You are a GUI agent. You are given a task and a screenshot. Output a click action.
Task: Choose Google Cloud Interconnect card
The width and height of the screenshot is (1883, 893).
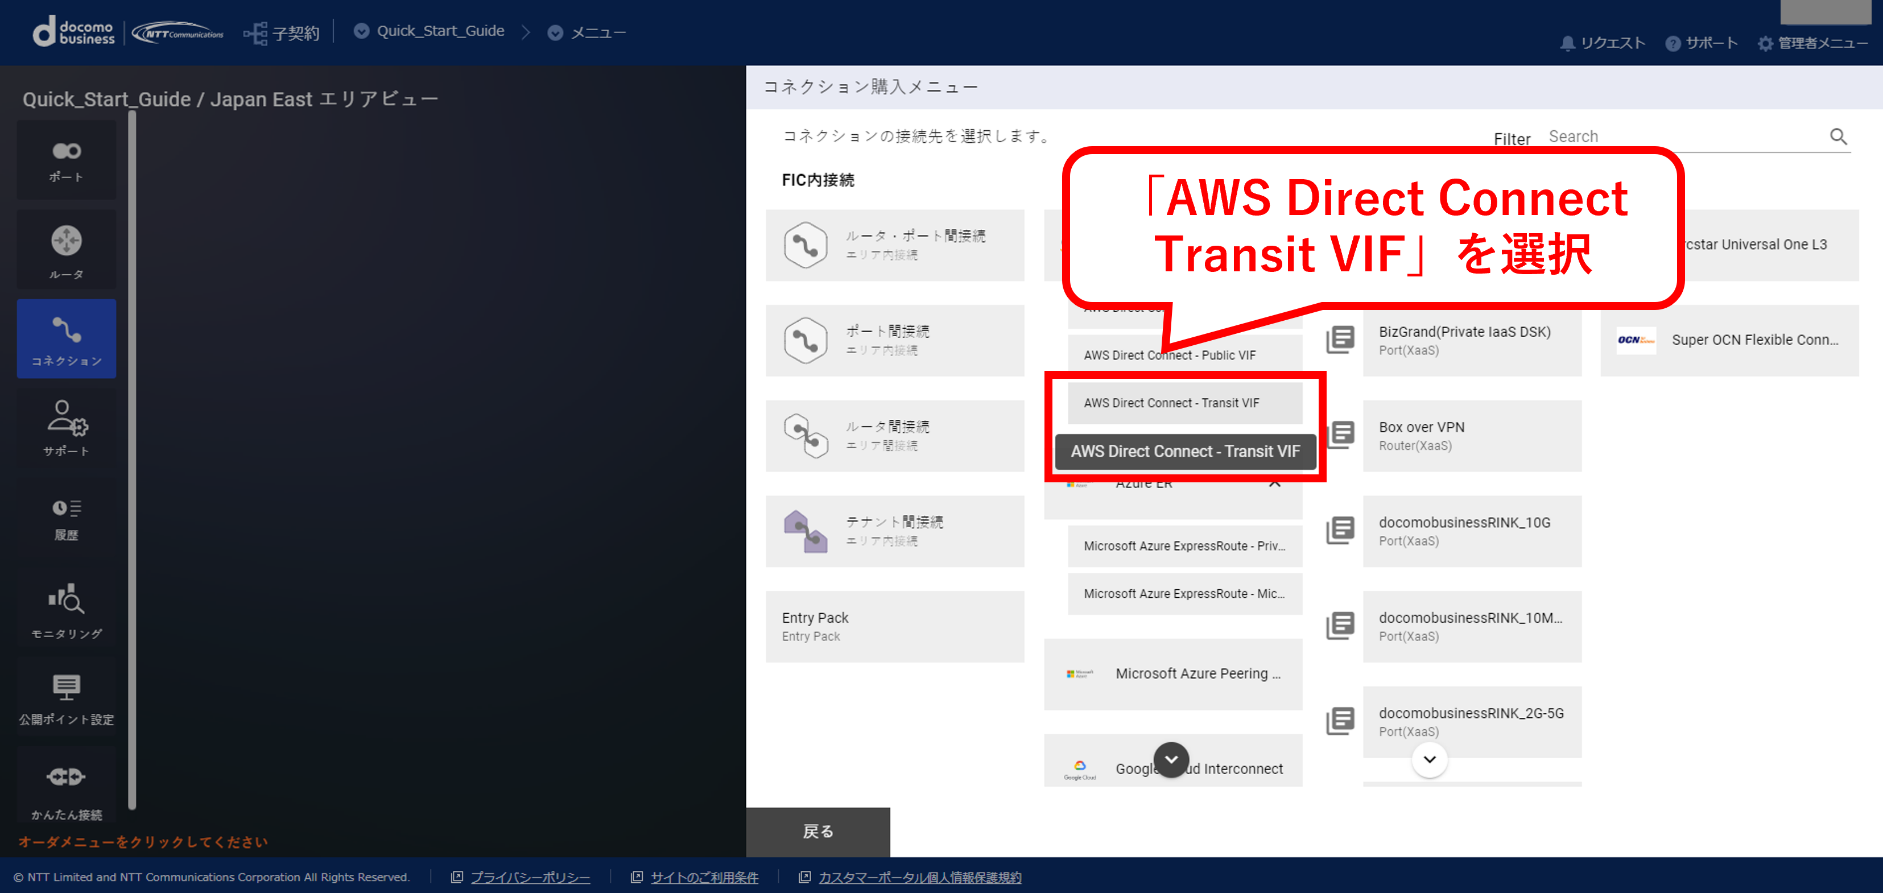(1173, 762)
